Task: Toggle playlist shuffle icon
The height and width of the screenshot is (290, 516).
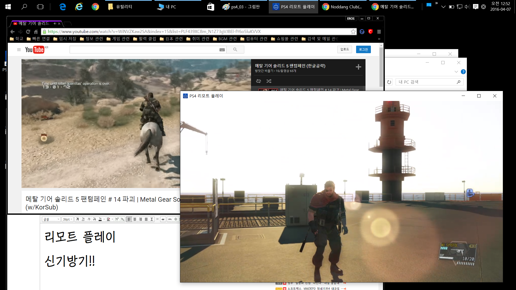Action: 269,81
